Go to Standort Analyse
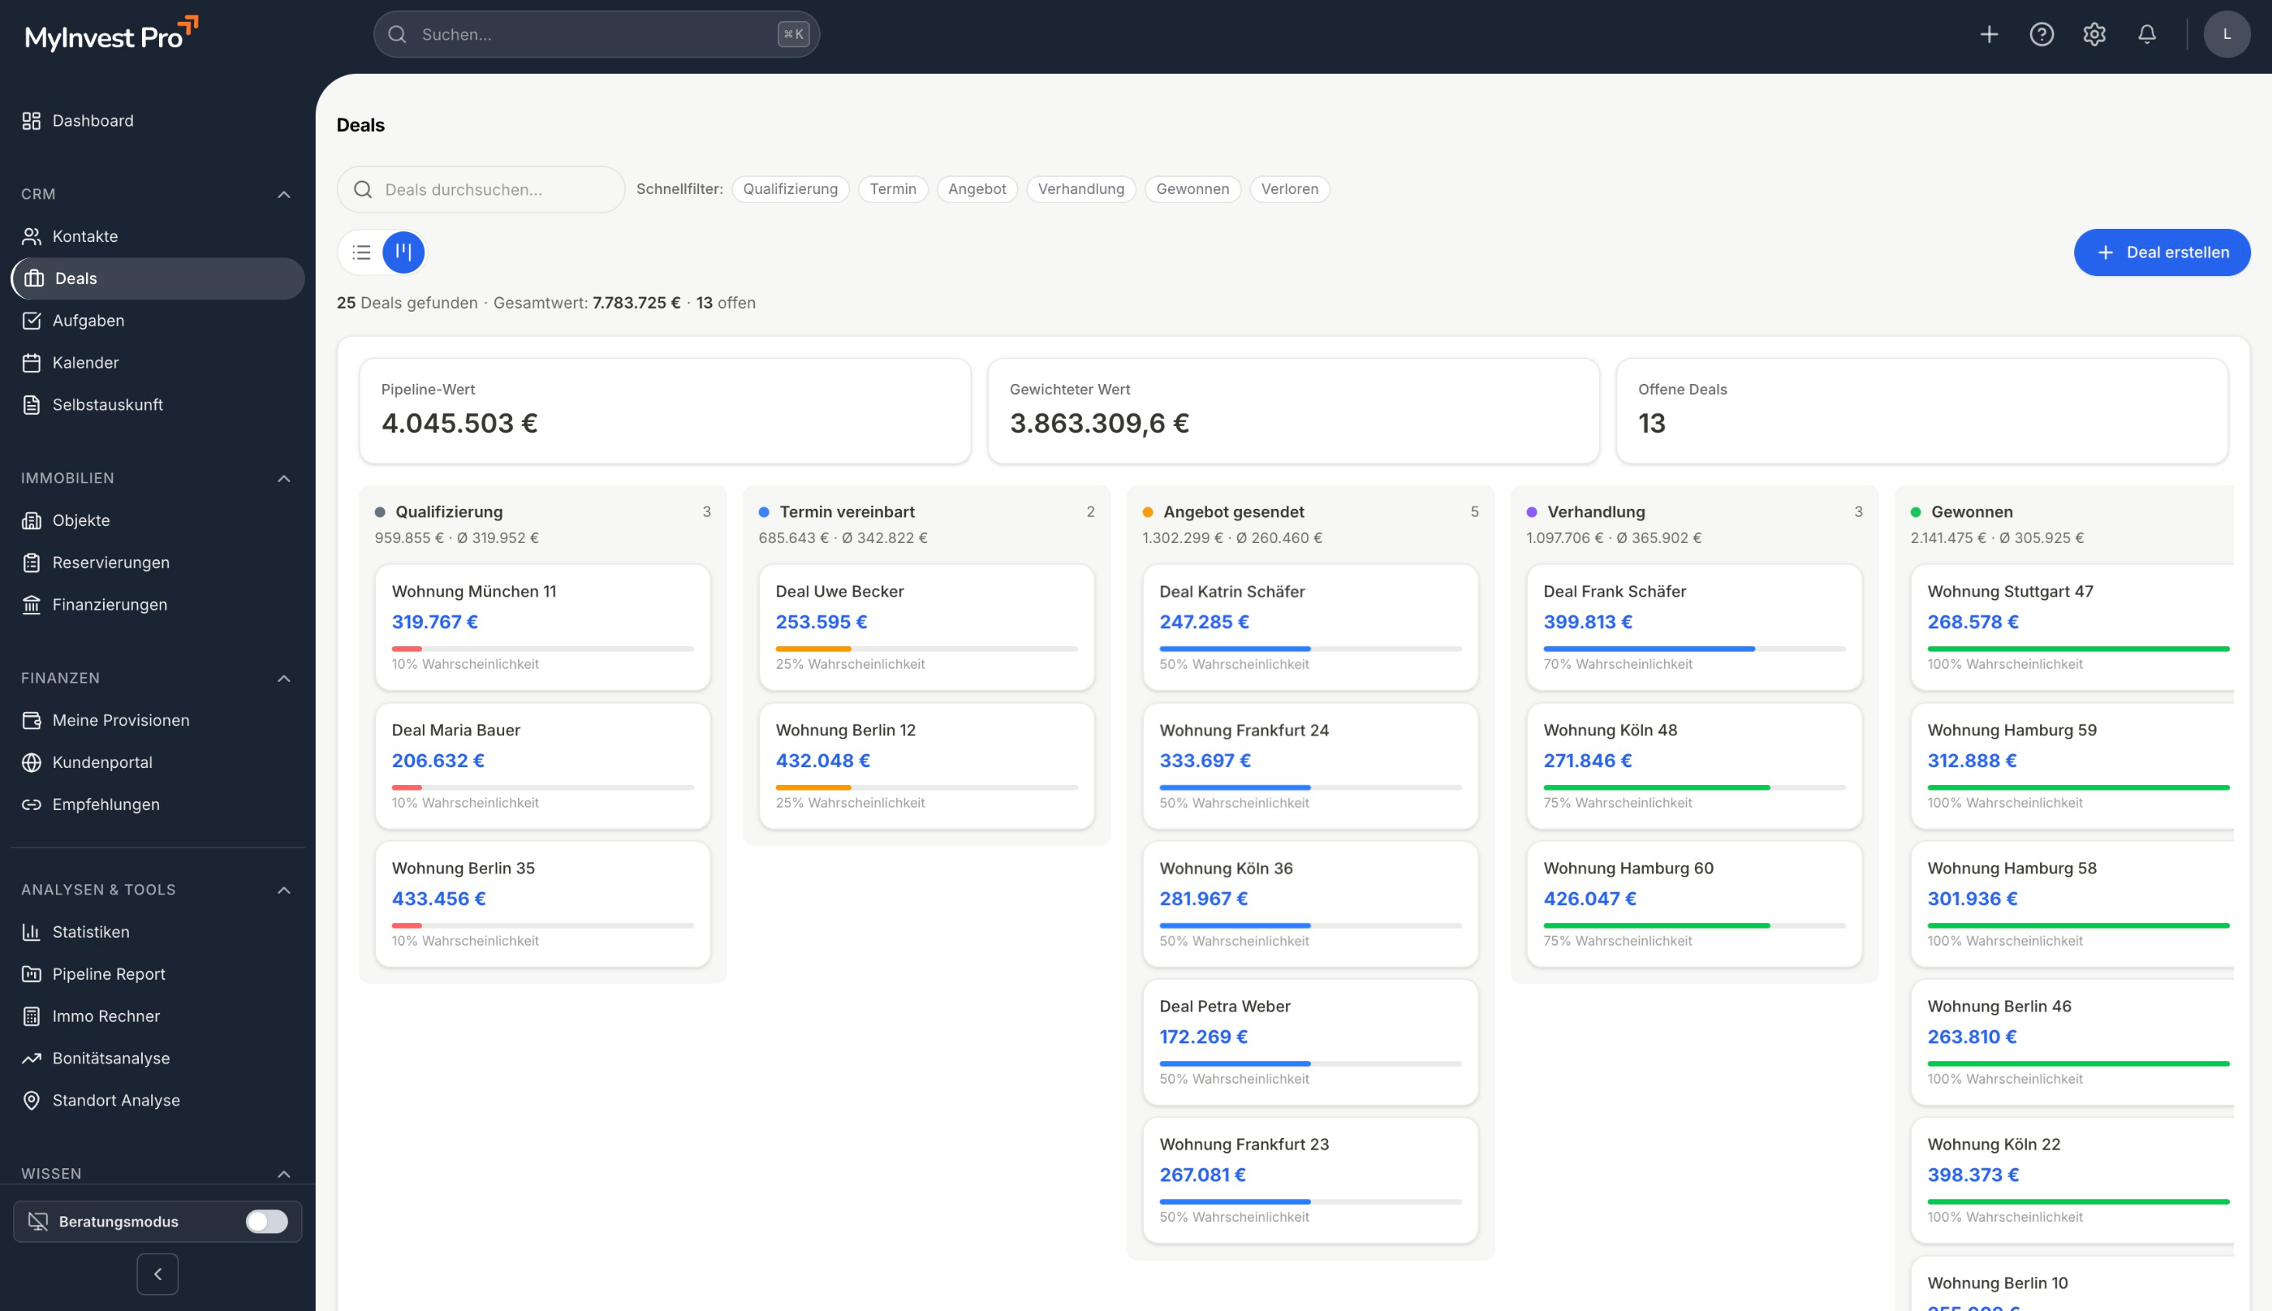2272x1311 pixels. coord(116,1099)
